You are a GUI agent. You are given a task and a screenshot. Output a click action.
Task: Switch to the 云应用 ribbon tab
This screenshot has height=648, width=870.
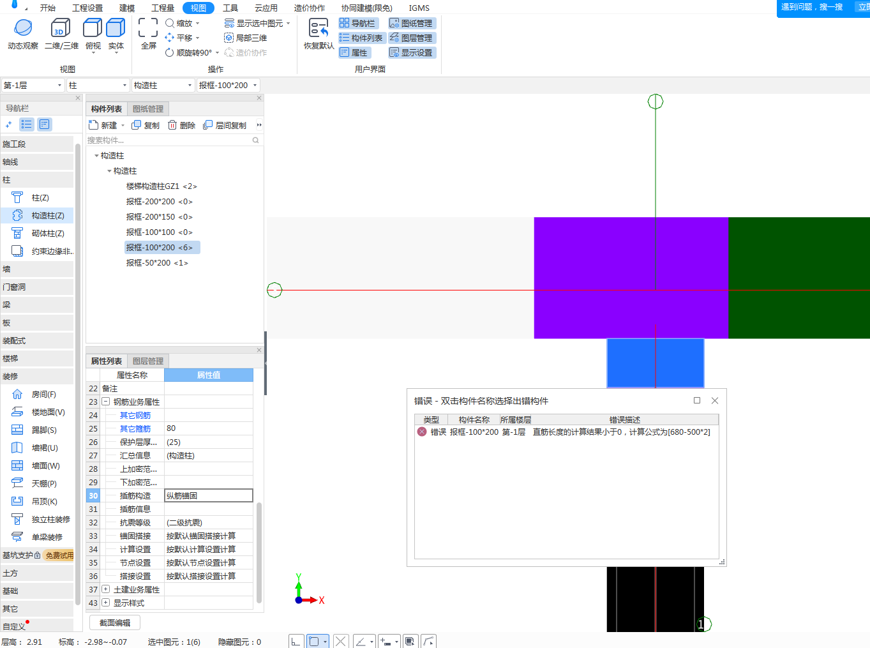[x=266, y=8]
